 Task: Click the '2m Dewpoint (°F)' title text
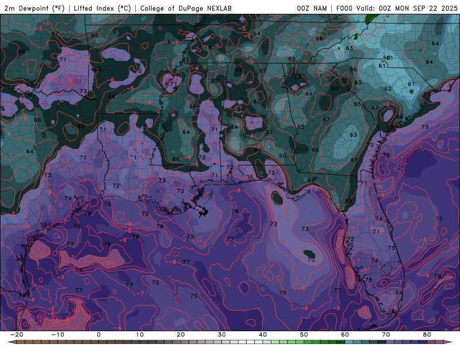[34, 8]
